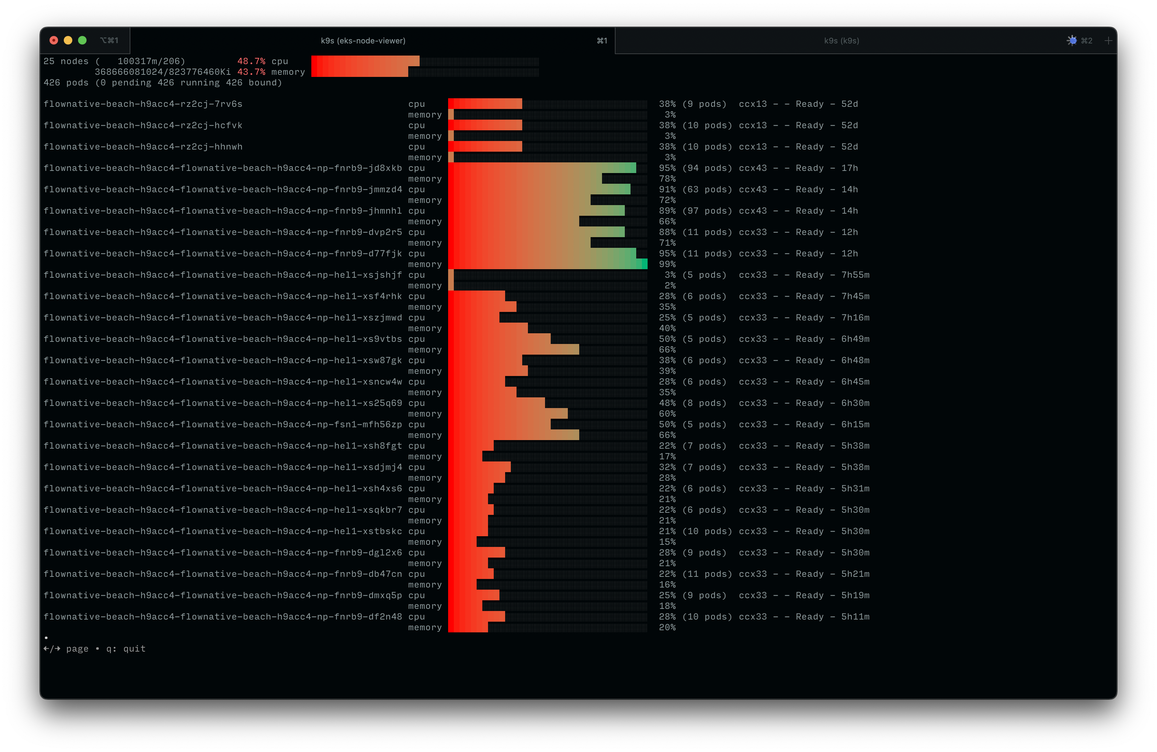Click '(8 pods)' in the xs25q69 row
Image resolution: width=1157 pixels, height=752 pixels.
click(704, 403)
